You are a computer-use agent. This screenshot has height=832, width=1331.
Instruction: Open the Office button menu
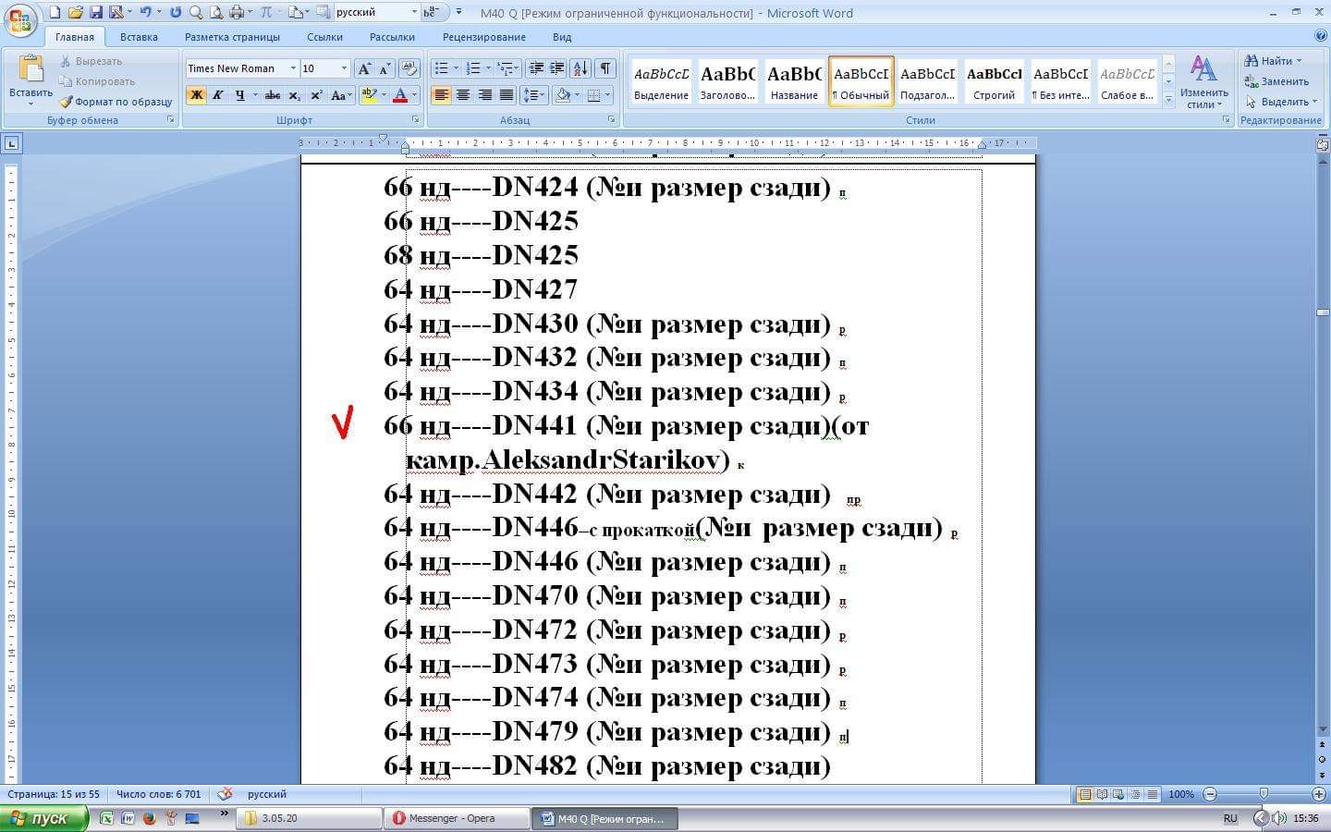click(x=19, y=19)
